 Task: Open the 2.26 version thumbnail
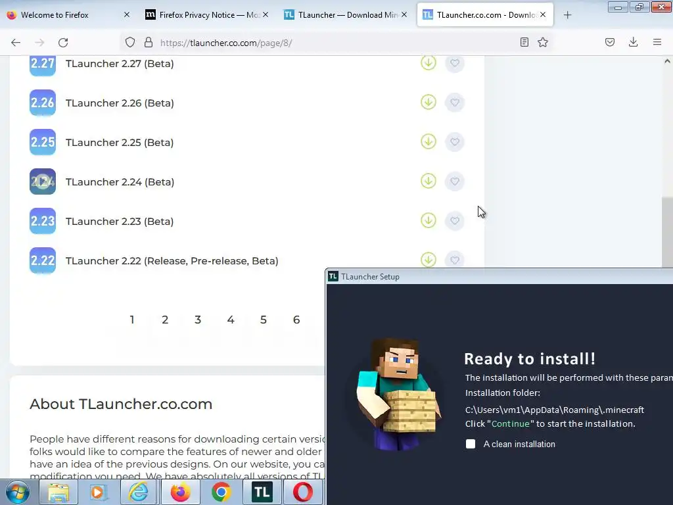pos(43,103)
